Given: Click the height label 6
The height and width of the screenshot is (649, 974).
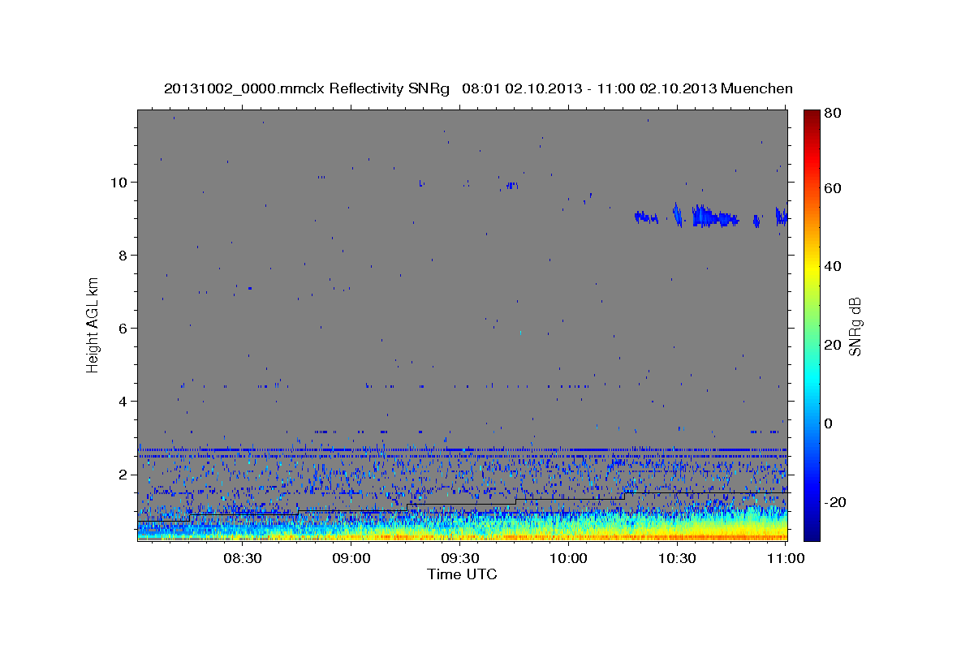Looking at the screenshot, I should tap(124, 328).
